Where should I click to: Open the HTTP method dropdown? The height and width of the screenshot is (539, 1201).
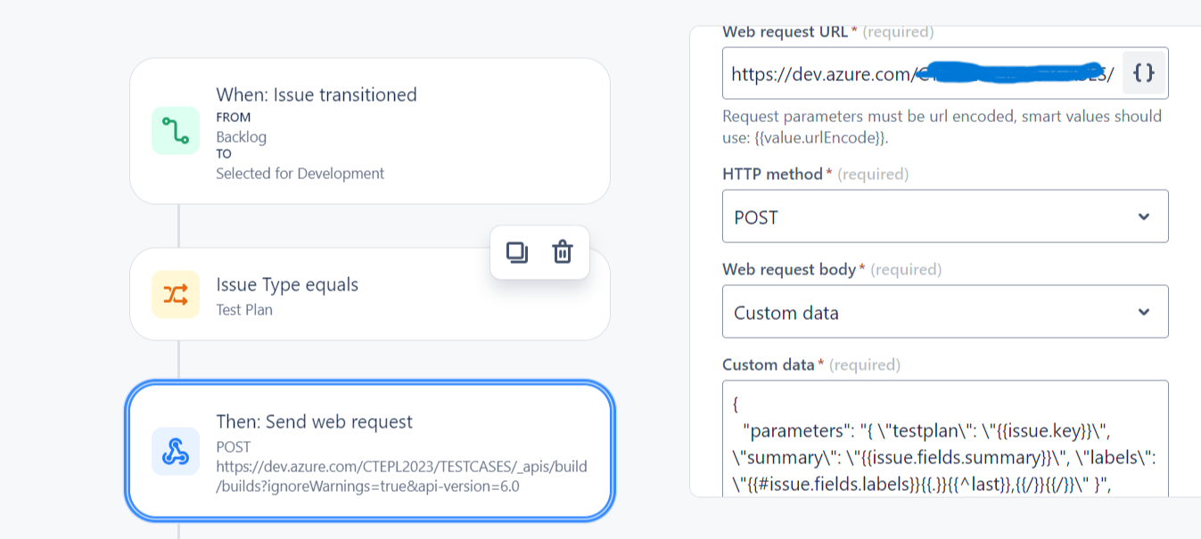(945, 216)
